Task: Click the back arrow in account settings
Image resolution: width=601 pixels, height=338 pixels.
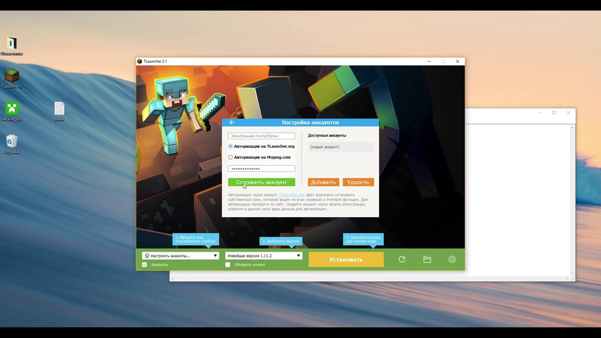Action: tap(231, 123)
